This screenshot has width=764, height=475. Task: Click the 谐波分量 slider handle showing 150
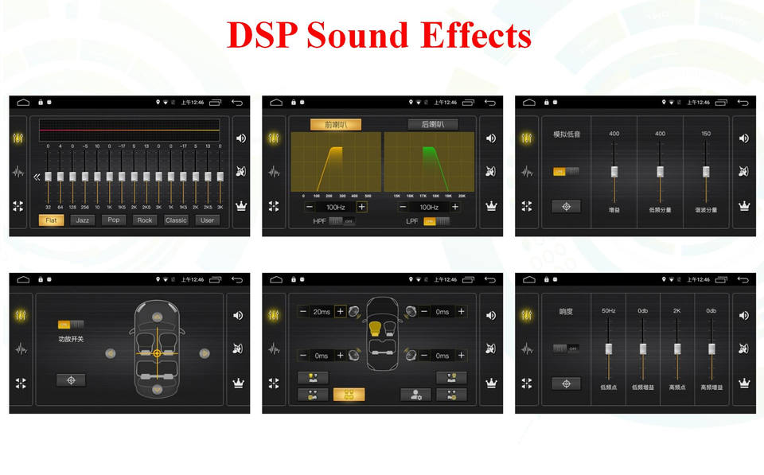[x=706, y=172]
